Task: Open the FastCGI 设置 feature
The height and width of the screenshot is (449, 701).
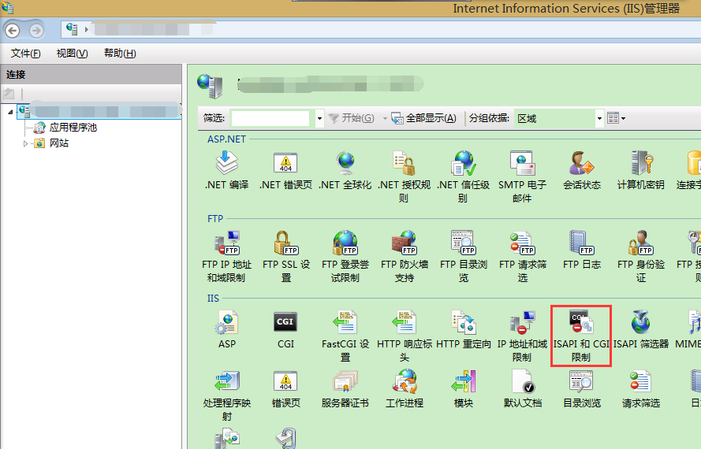Action: pyautogui.click(x=345, y=336)
